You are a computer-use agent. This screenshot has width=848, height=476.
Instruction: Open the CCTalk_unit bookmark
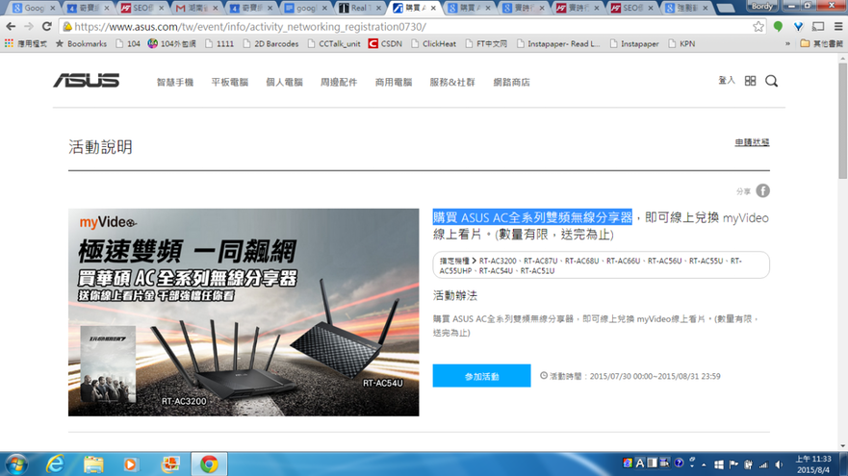[334, 44]
